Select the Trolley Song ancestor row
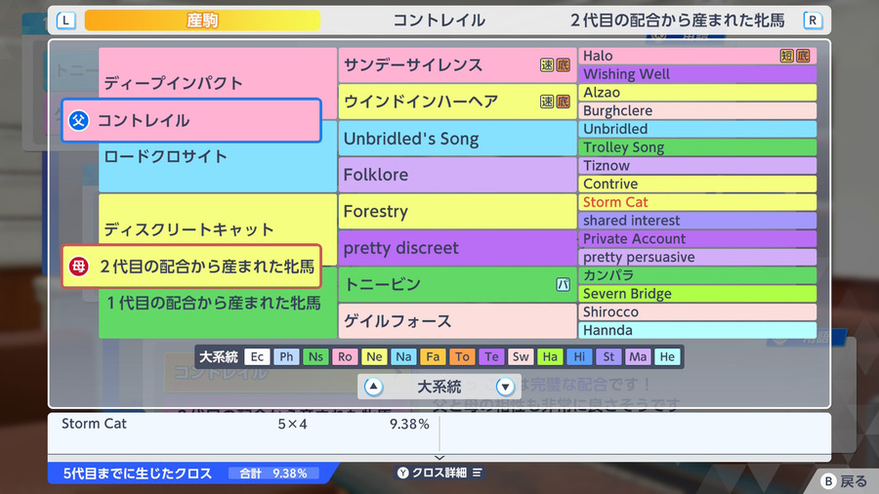Image resolution: width=879 pixels, height=494 pixels. pyautogui.click(x=697, y=147)
